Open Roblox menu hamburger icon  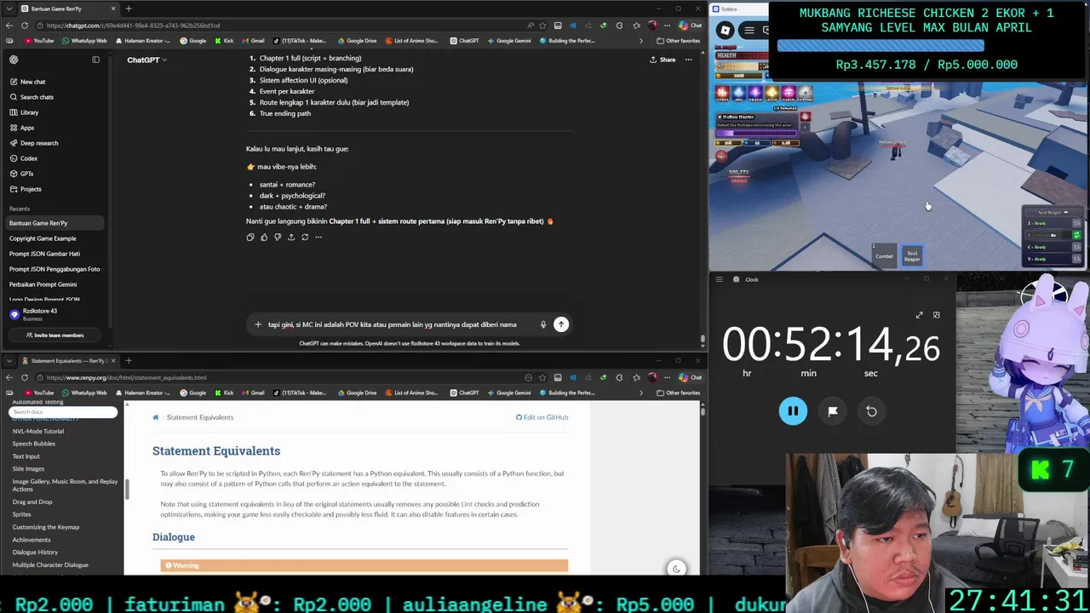(749, 31)
